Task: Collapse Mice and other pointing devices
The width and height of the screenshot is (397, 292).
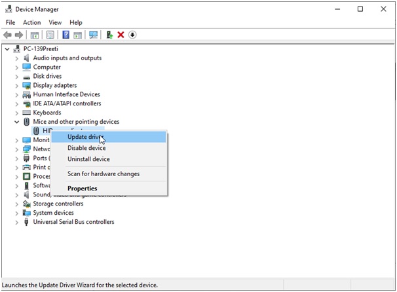Action: pos(17,122)
